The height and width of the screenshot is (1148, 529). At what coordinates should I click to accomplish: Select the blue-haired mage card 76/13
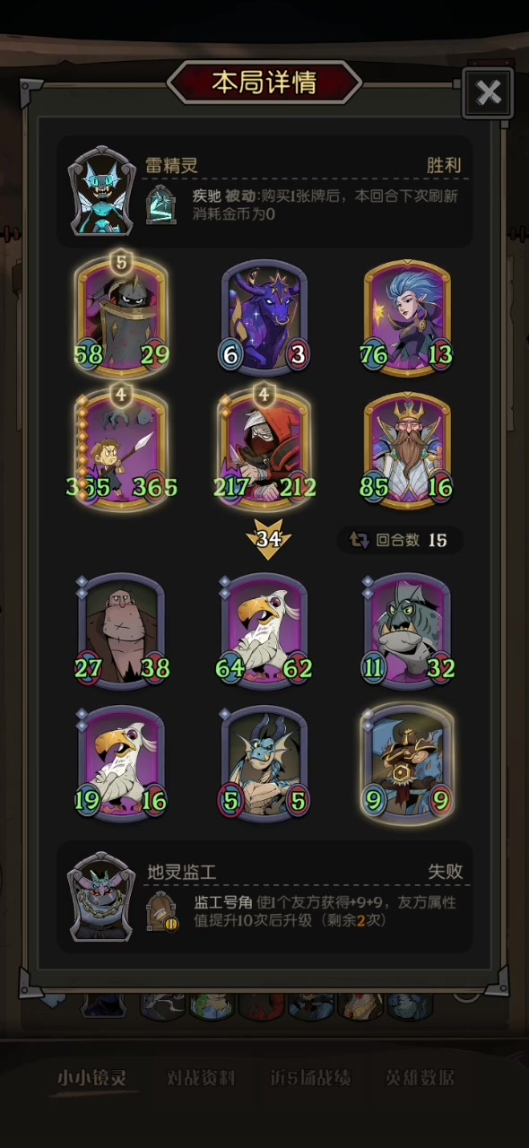(408, 314)
